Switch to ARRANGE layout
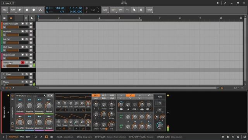This screenshot has width=248, height=140. pos(13,137)
